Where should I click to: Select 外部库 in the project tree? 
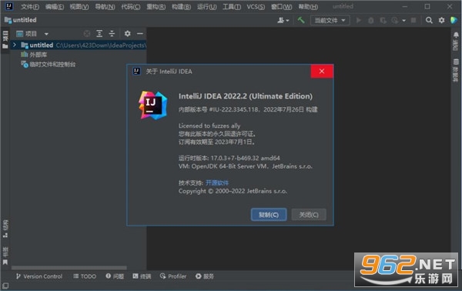tap(34, 55)
